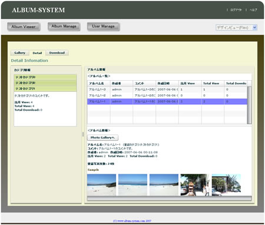The width and height of the screenshot is (265, 225).
Task: Sort by Total View column header
Action: coord(213,84)
